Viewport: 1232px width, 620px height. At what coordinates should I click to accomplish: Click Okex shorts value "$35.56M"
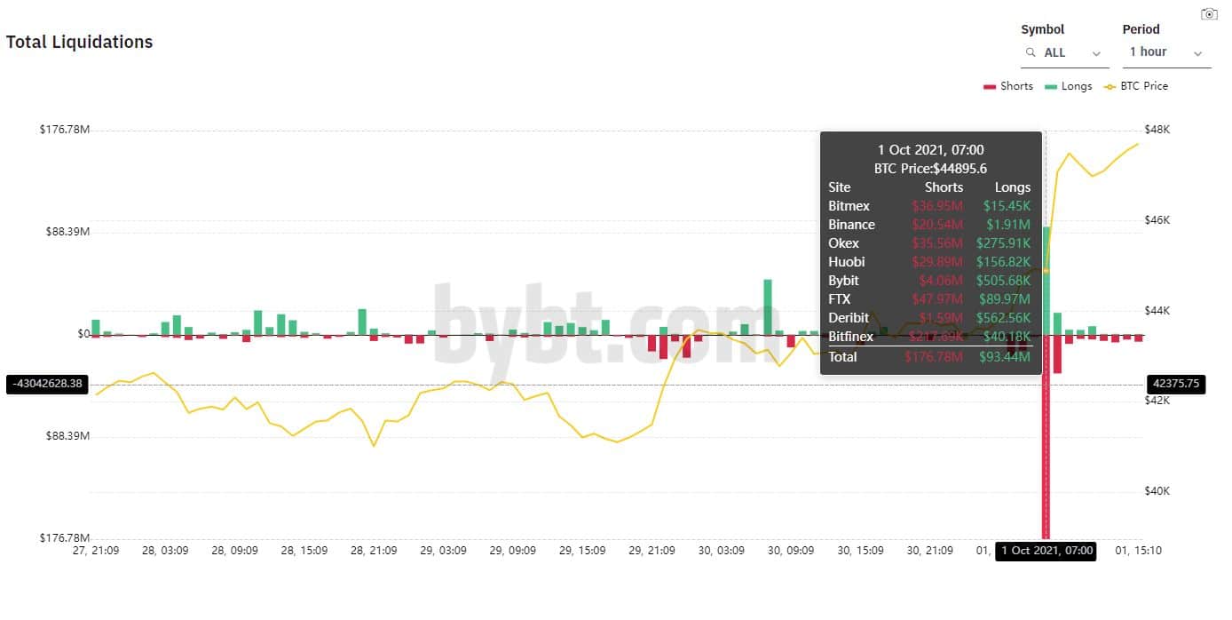(937, 243)
